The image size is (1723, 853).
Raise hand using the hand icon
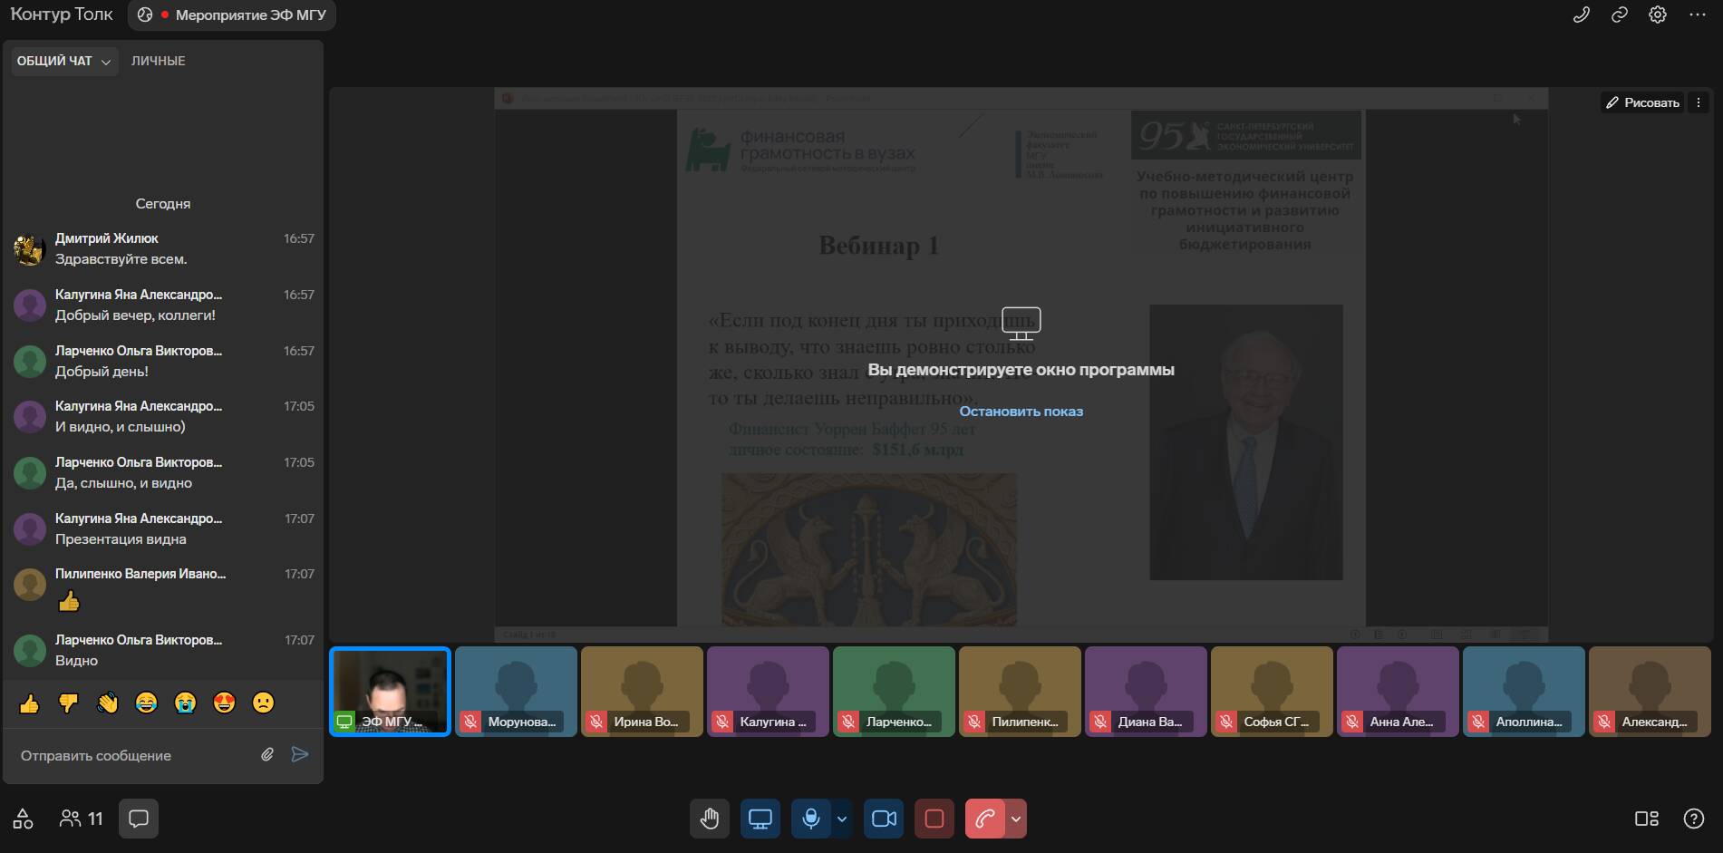click(x=709, y=819)
